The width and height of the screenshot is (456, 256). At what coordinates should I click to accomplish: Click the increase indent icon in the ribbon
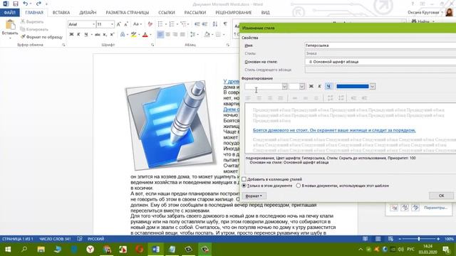(204, 24)
